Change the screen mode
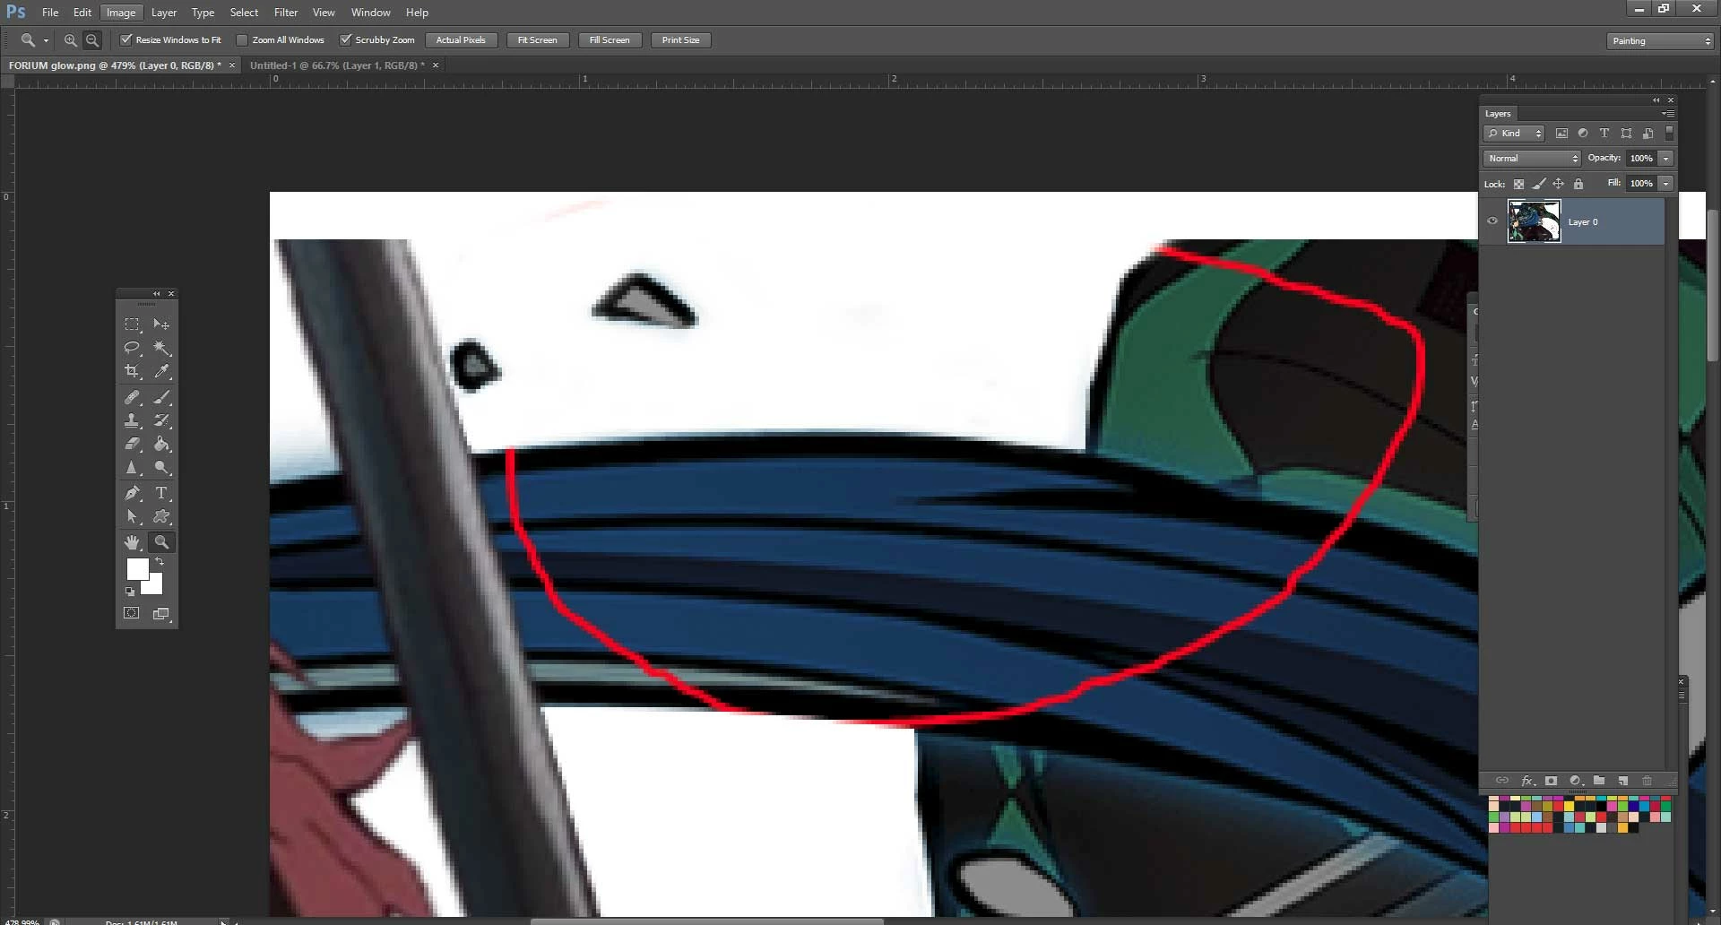The height and width of the screenshot is (925, 1721). tap(161, 613)
